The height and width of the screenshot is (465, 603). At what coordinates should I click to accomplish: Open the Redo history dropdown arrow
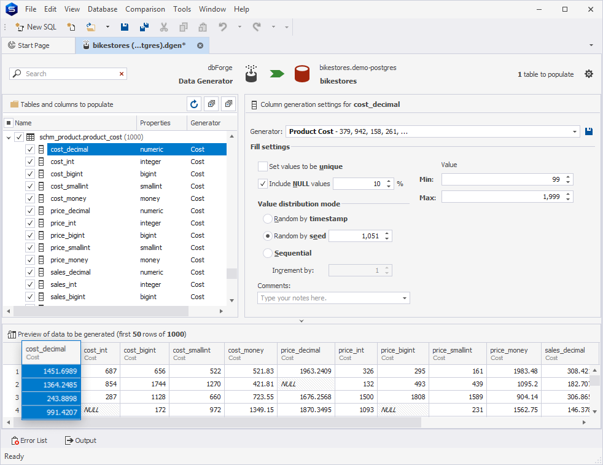pos(273,27)
